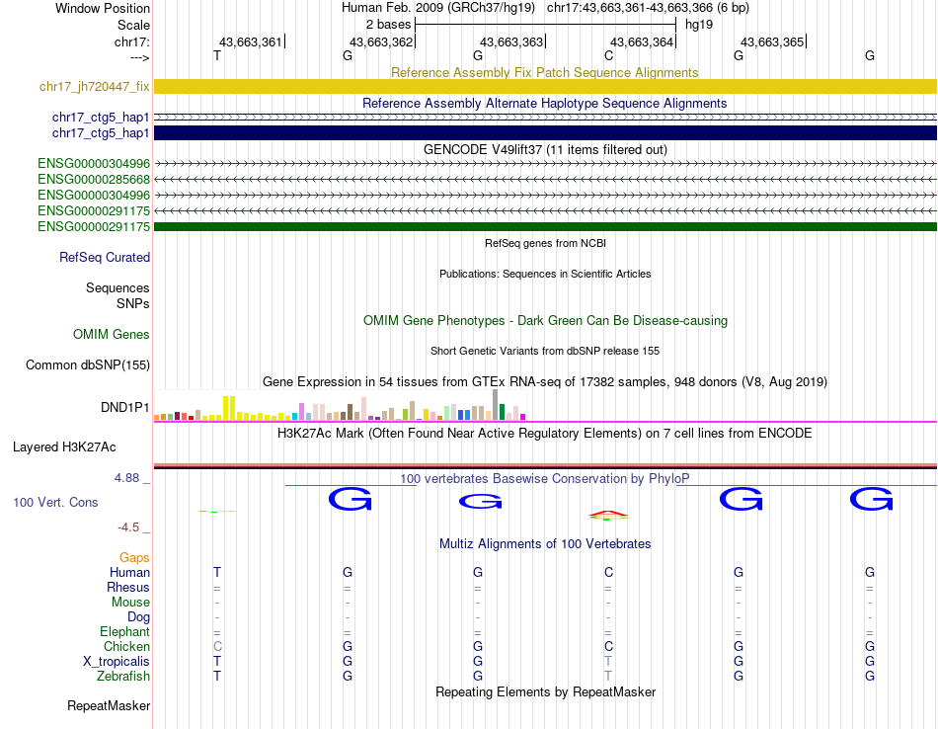Click the DND1P1 tissue expression bar chart
The width and height of the screenshot is (938, 729).
(x=340, y=405)
